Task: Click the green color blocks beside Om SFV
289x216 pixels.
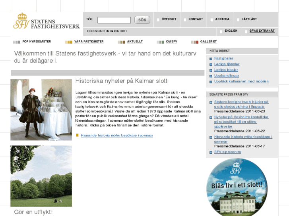Action: click(160, 42)
